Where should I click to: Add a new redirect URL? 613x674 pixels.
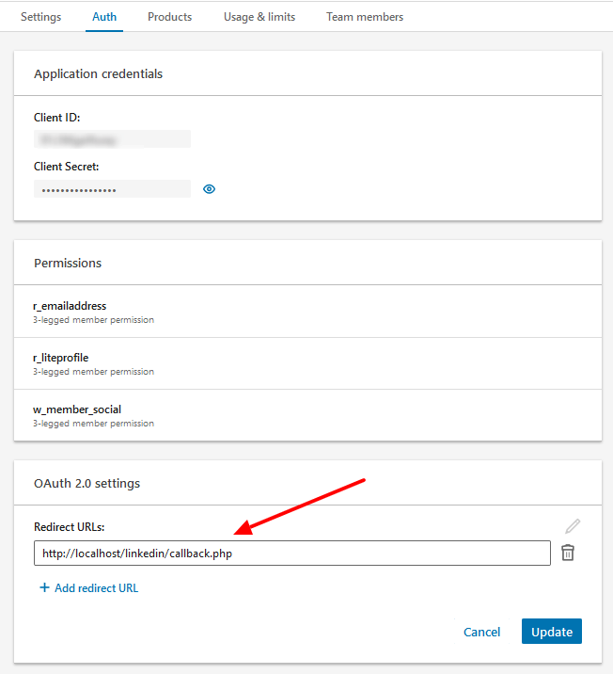coord(89,588)
